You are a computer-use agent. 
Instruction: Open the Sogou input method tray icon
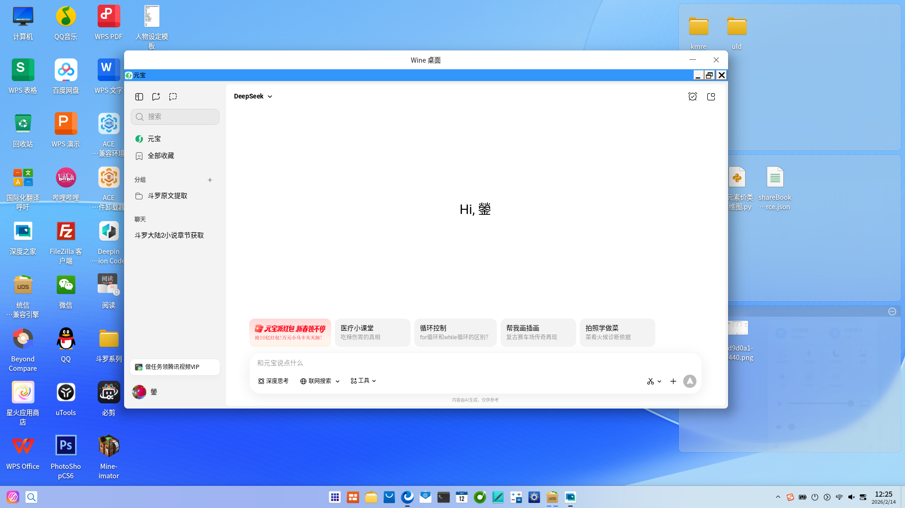coord(790,497)
